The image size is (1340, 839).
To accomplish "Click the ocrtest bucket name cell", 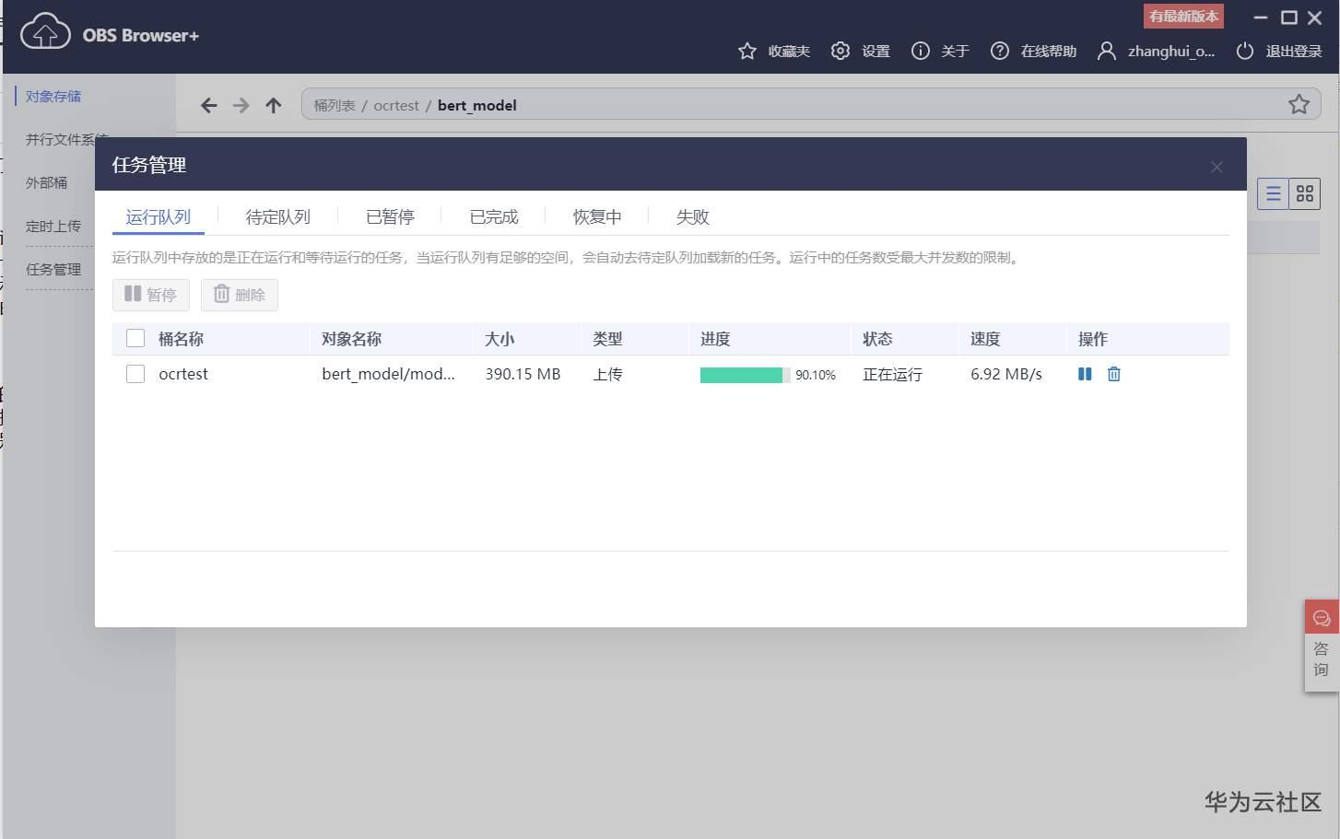I will pyautogui.click(x=183, y=374).
